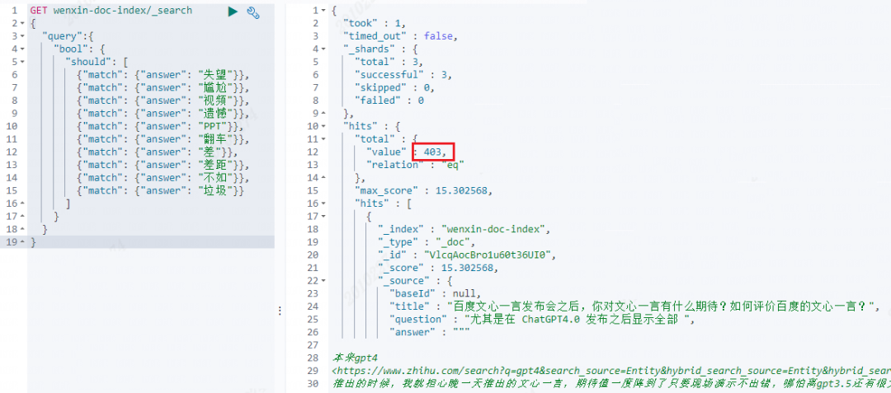Collapse the request body fold arrow on line 2
The height and width of the screenshot is (393, 891).
click(21, 24)
